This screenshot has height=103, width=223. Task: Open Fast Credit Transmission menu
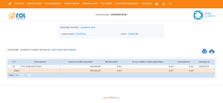click(x=127, y=3)
